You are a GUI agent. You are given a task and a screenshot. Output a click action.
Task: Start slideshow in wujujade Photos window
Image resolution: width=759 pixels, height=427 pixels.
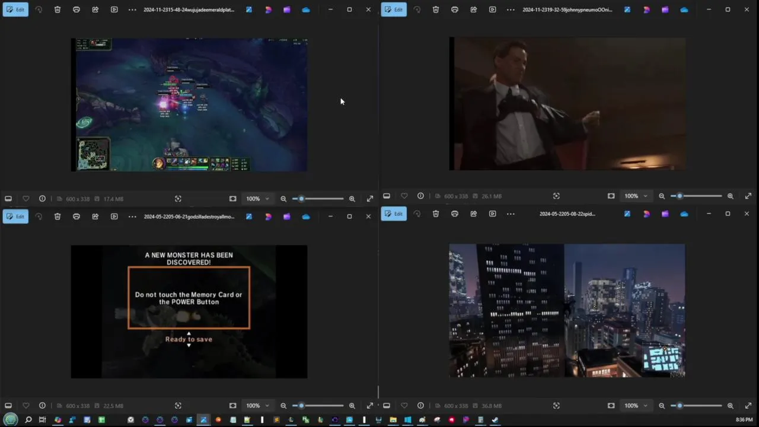114,9
